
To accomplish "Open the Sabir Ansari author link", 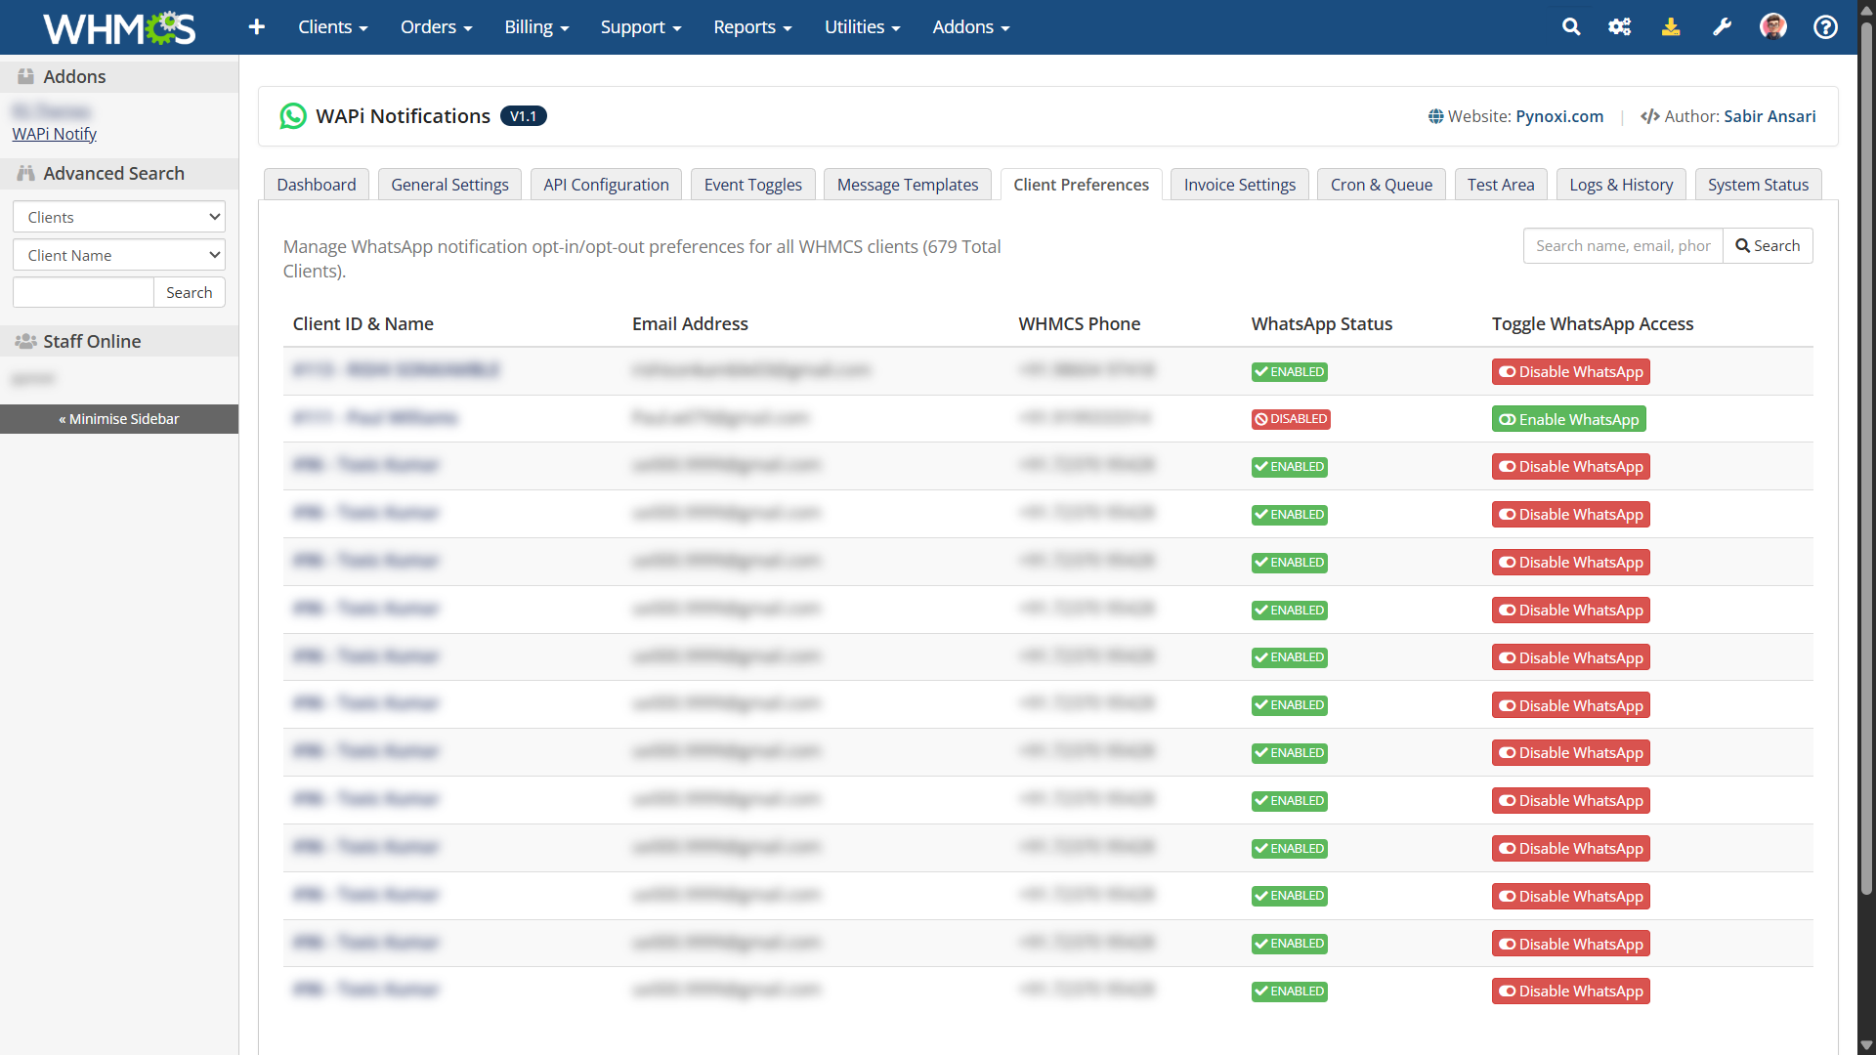I will pos(1769,116).
